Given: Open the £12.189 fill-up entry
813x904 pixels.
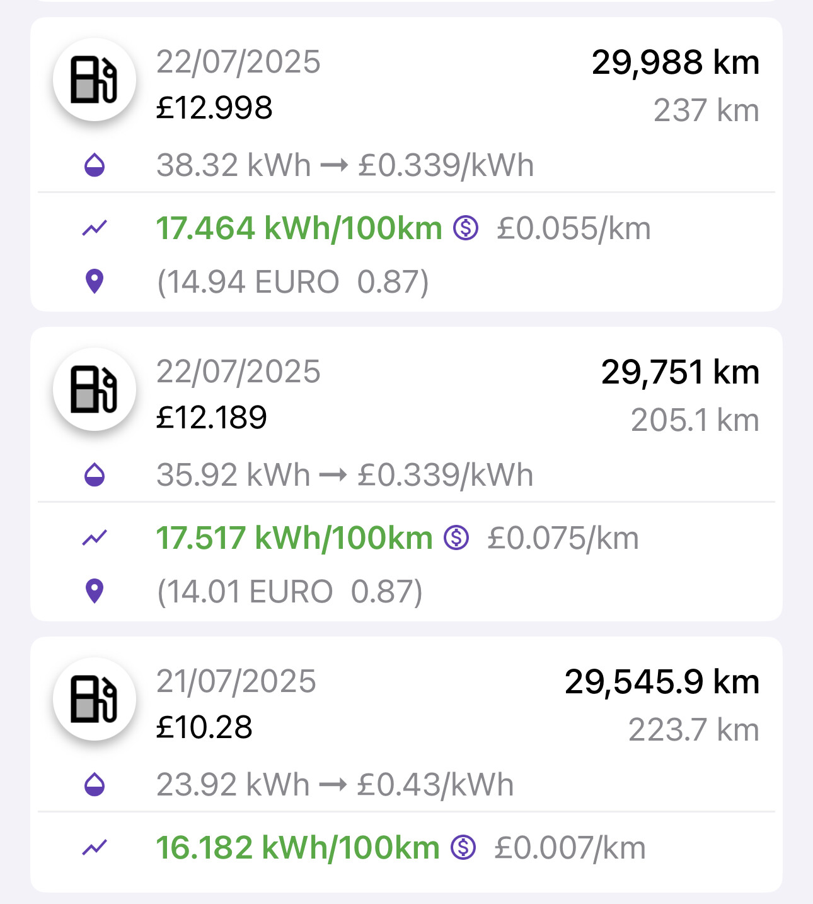Looking at the screenshot, I should pos(407,474).
